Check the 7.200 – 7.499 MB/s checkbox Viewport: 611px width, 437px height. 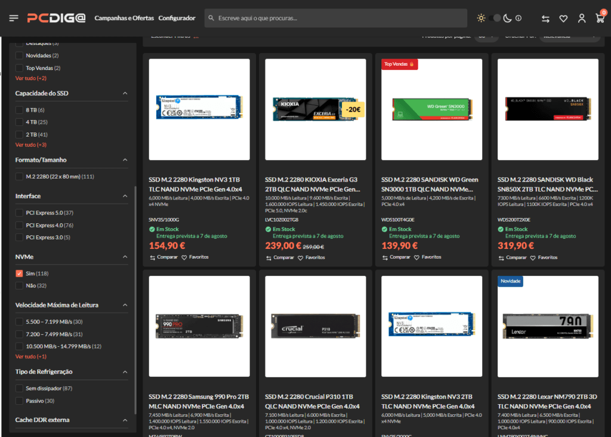pos(19,334)
